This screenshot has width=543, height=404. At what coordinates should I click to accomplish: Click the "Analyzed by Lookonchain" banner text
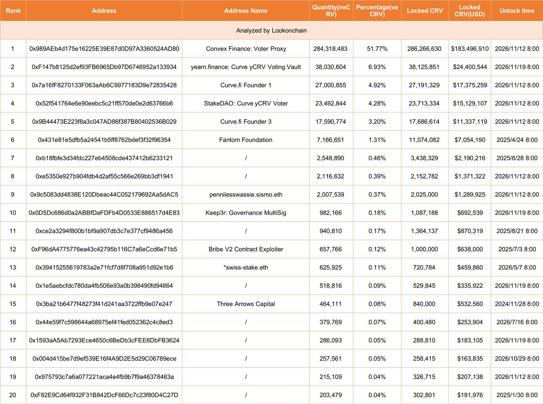[271, 30]
